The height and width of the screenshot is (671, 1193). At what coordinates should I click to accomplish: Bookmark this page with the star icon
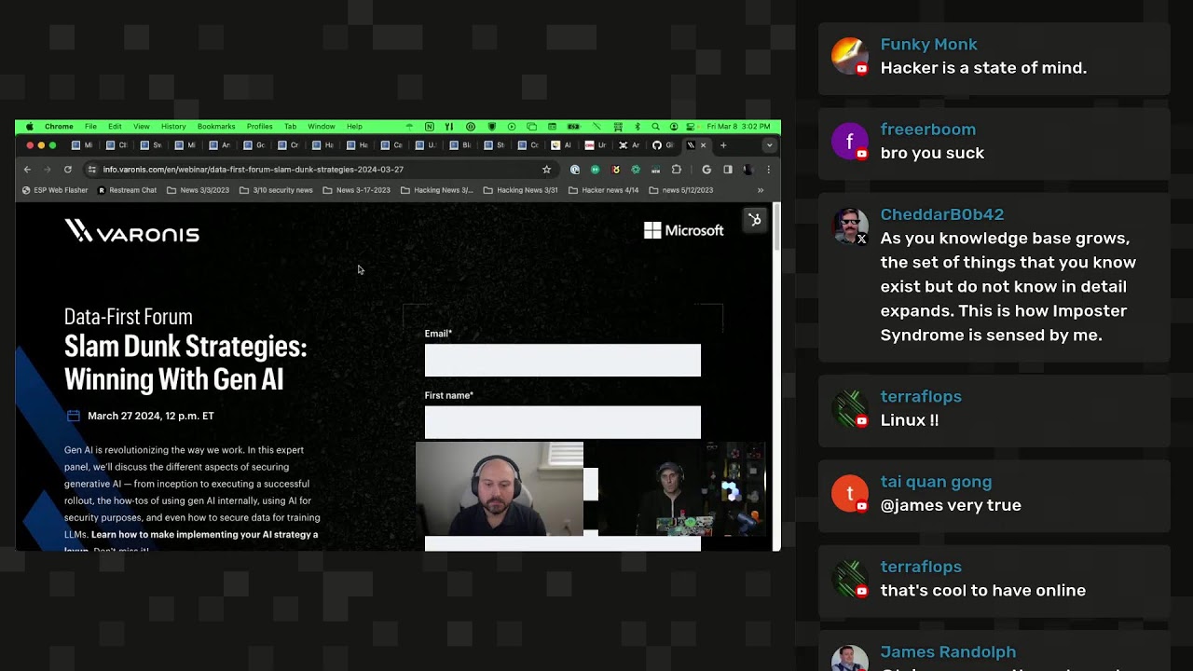click(x=546, y=170)
